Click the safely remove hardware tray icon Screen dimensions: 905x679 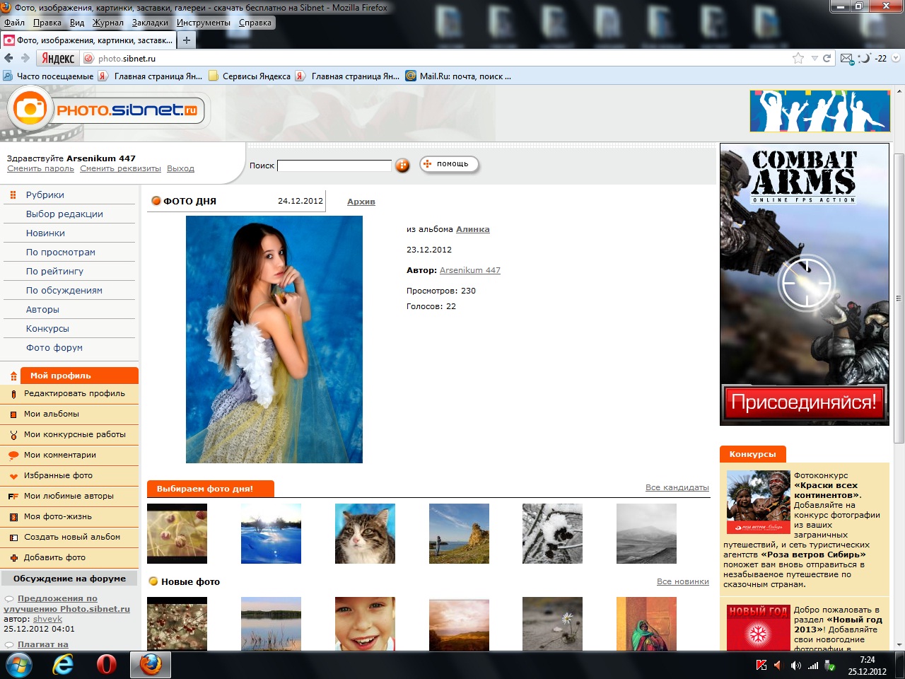tap(830, 666)
